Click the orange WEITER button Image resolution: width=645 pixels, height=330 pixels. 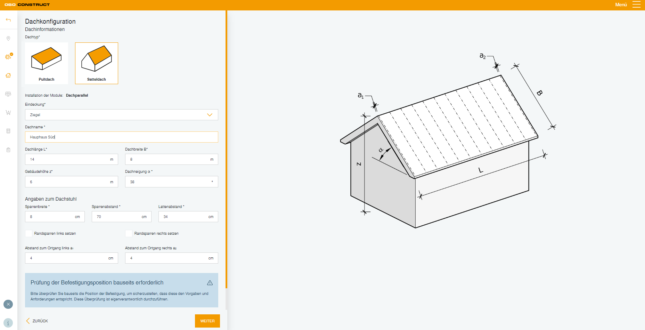click(x=207, y=321)
